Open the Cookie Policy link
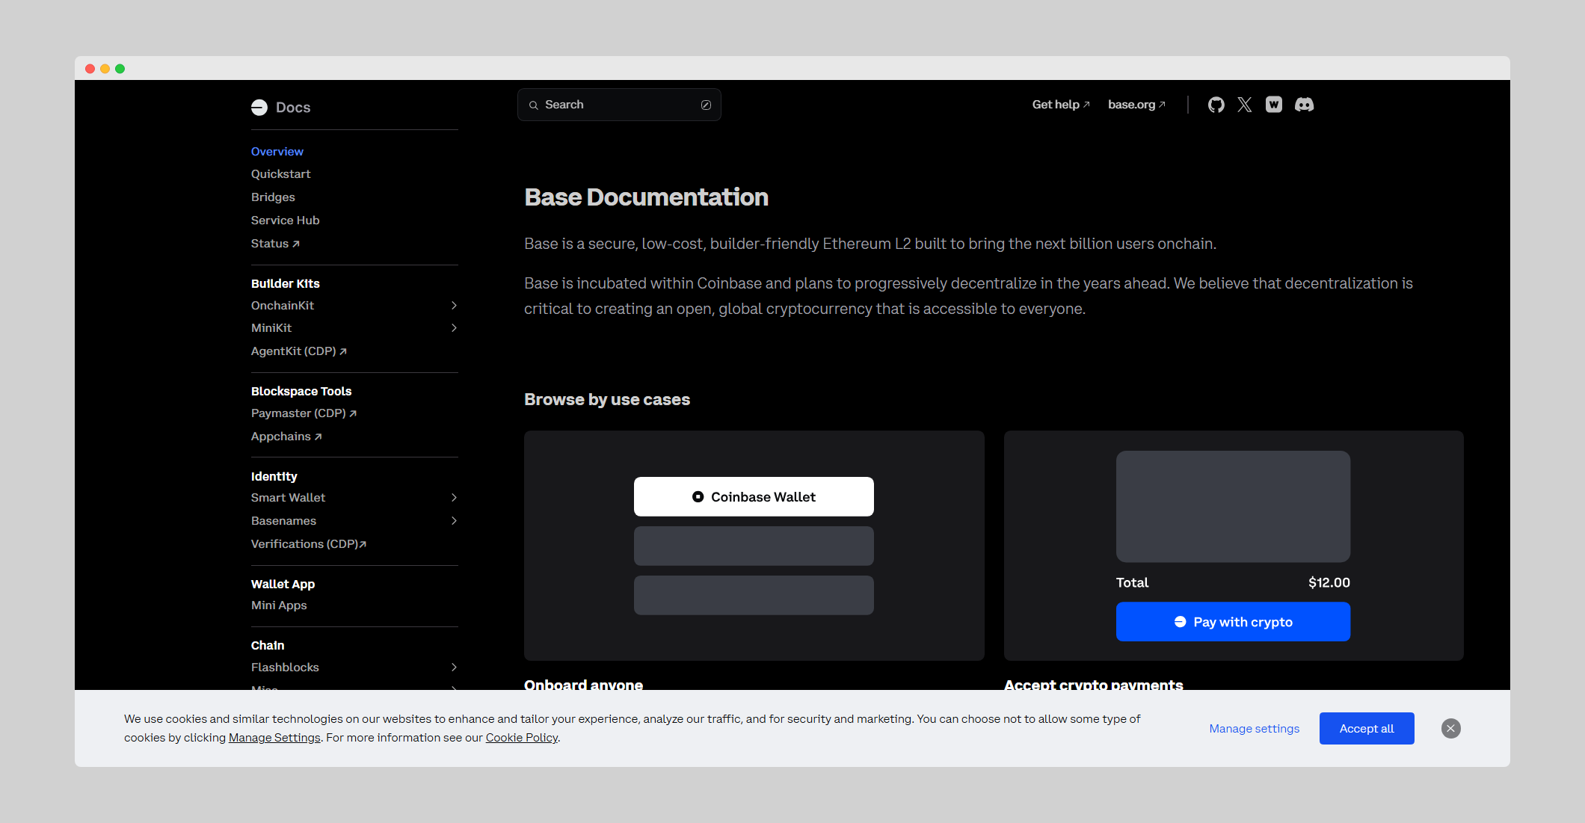The height and width of the screenshot is (823, 1585). [x=522, y=738]
